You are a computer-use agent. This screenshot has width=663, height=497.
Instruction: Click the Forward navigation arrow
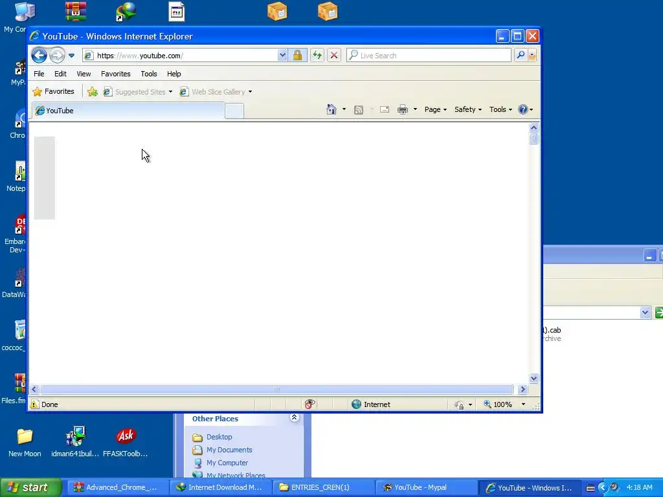(57, 56)
